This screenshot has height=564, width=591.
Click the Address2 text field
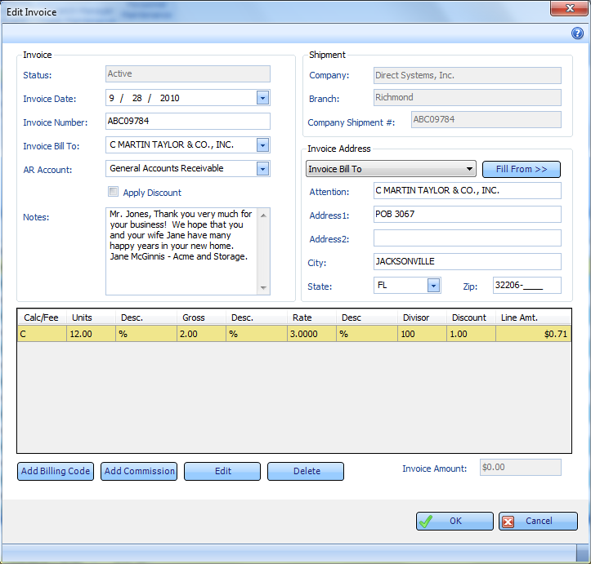pyautogui.click(x=467, y=238)
